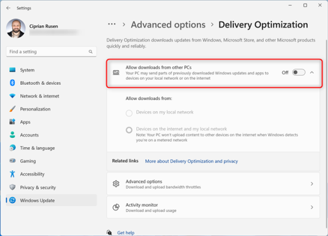Open Apps settings

point(51,122)
